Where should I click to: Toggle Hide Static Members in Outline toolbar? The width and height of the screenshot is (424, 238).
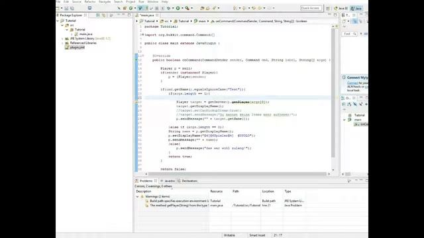click(x=360, y=104)
